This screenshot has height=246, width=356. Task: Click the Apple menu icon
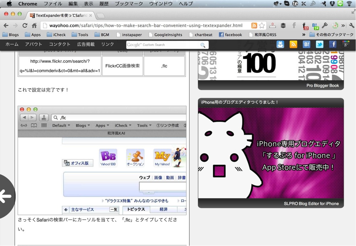click(9, 4)
